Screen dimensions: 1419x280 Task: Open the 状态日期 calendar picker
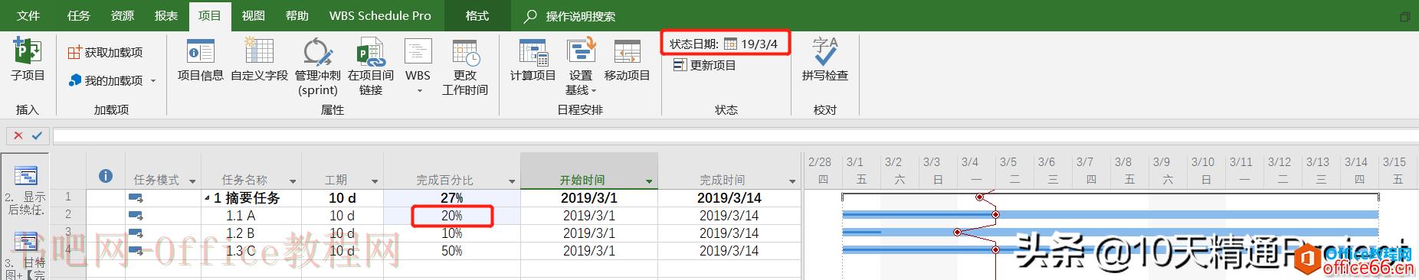pos(730,44)
